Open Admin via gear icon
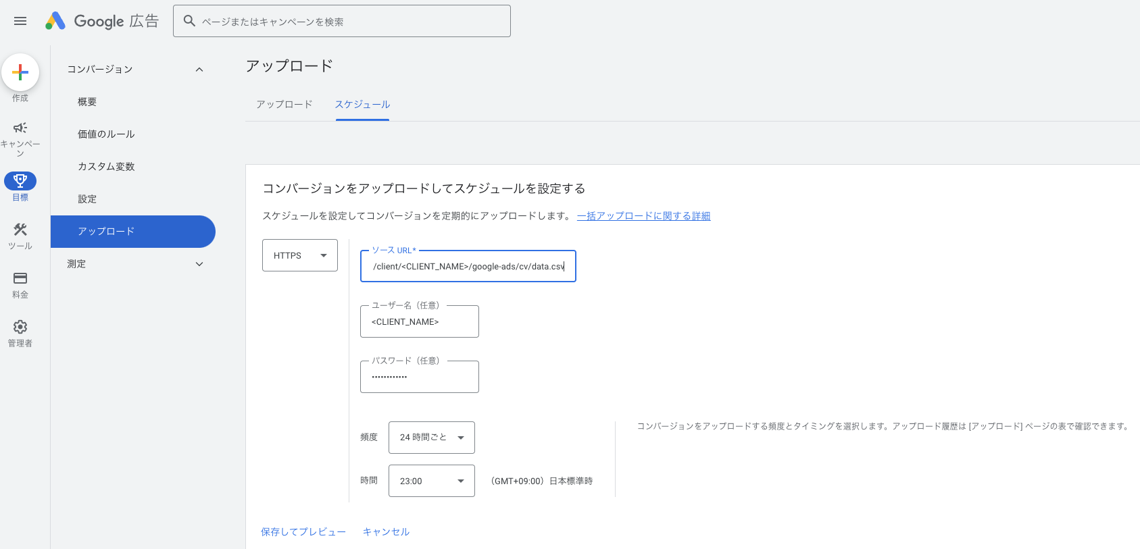The height and width of the screenshot is (549, 1140). click(x=20, y=327)
